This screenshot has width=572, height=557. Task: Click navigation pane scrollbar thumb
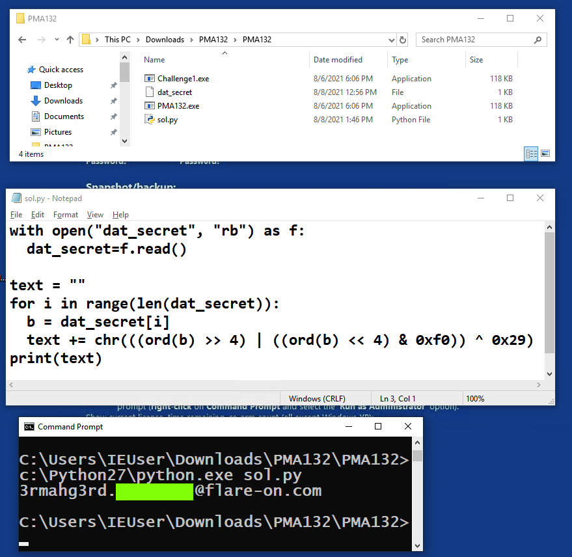pos(124,72)
